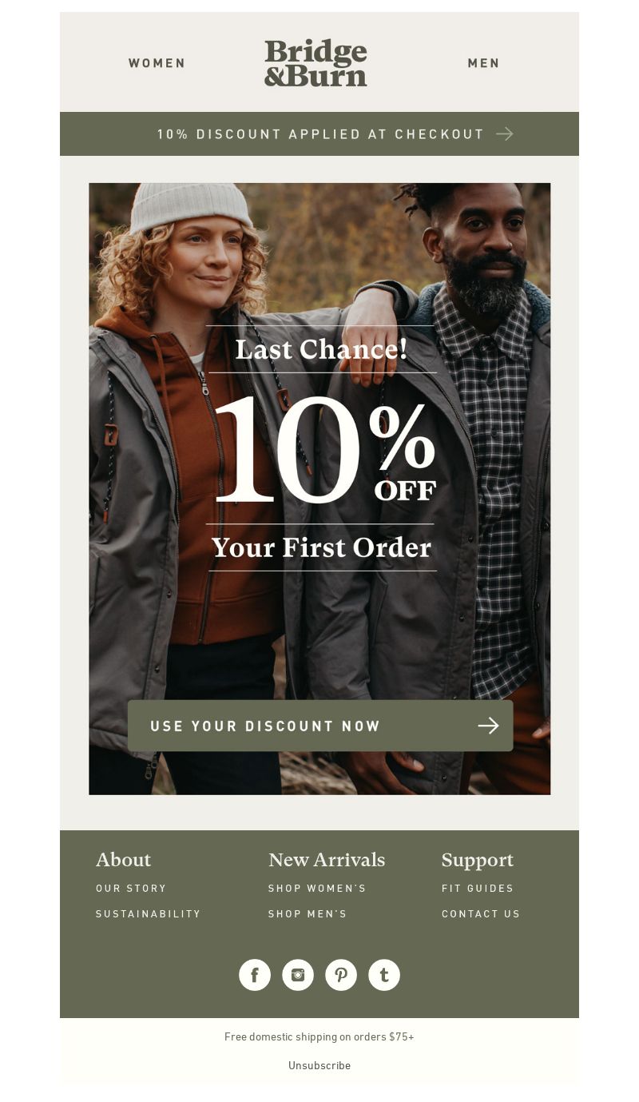Open the Our Story link
The image size is (639, 1102).
click(x=131, y=889)
